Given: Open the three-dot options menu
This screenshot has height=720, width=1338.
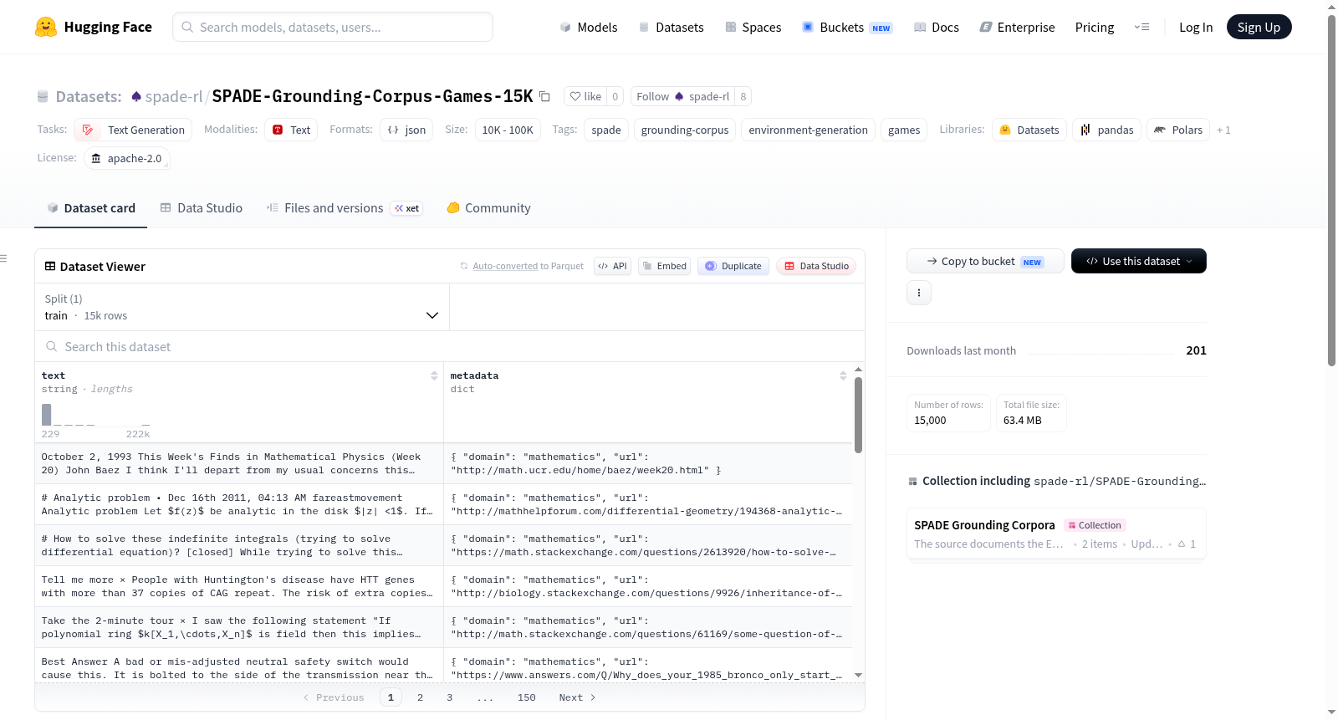Looking at the screenshot, I should pyautogui.click(x=919, y=293).
